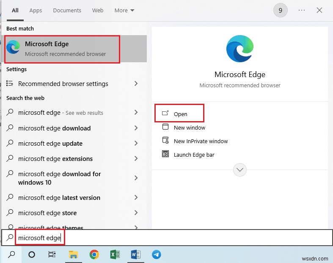
Task: Click the taskbar Search magnifier button
Action: (11, 254)
